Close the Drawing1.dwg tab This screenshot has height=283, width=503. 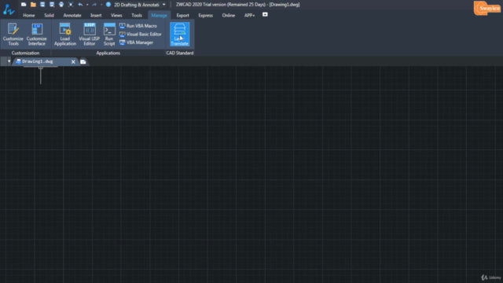pos(73,61)
